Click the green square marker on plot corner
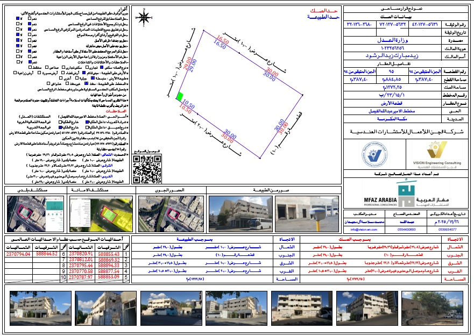Image resolution: width=474 pixels, height=336 pixels. (180, 96)
